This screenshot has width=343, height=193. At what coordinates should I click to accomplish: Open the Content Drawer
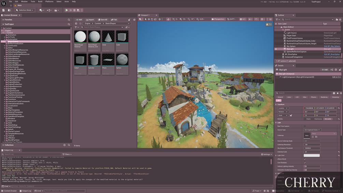9,191
